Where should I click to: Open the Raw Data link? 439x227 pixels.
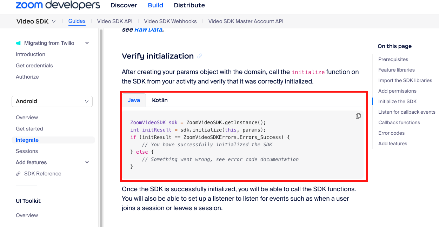point(148,29)
